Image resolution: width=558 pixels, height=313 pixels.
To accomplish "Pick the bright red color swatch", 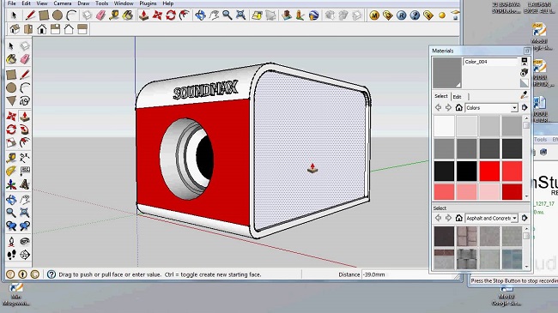I will tap(489, 171).
